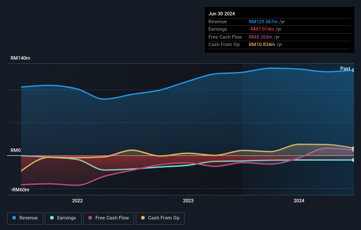Click the -RM60m y-axis label
The width and height of the screenshot is (361, 230).
click(20, 190)
